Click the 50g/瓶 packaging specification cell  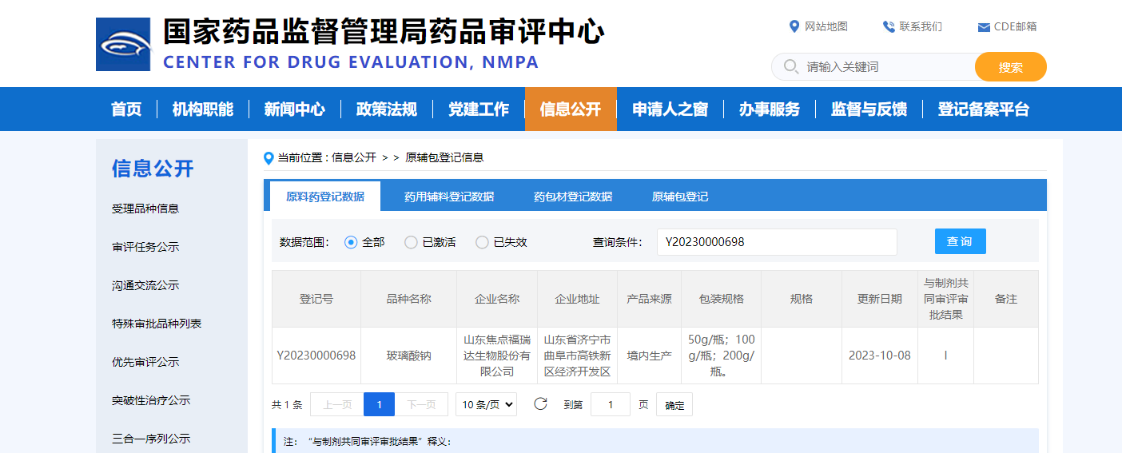pyautogui.click(x=722, y=356)
